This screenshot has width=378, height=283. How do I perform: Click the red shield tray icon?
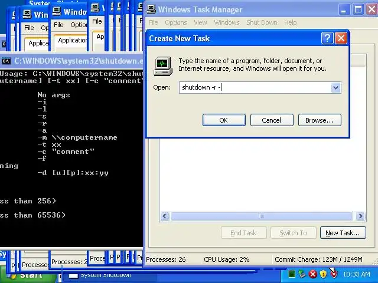click(334, 274)
